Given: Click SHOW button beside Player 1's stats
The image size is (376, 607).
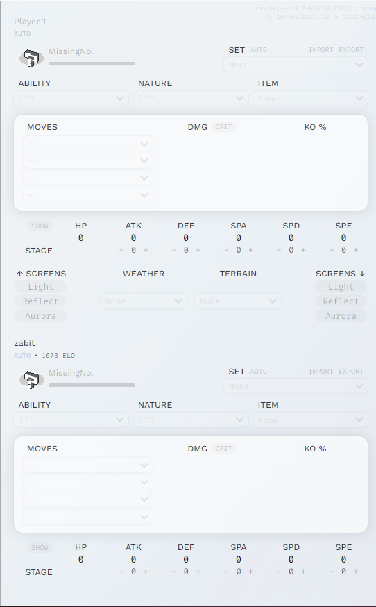Looking at the screenshot, I should (40, 226).
